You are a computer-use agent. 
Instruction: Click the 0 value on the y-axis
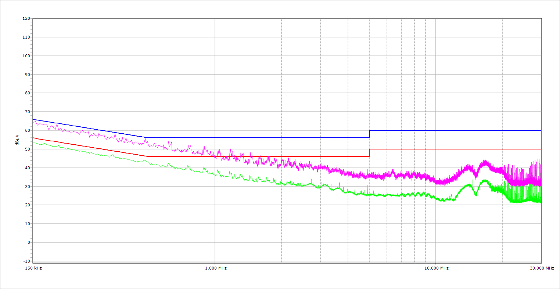(28, 242)
